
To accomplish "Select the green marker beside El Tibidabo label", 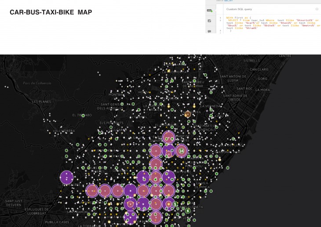I will click(x=83, y=115).
